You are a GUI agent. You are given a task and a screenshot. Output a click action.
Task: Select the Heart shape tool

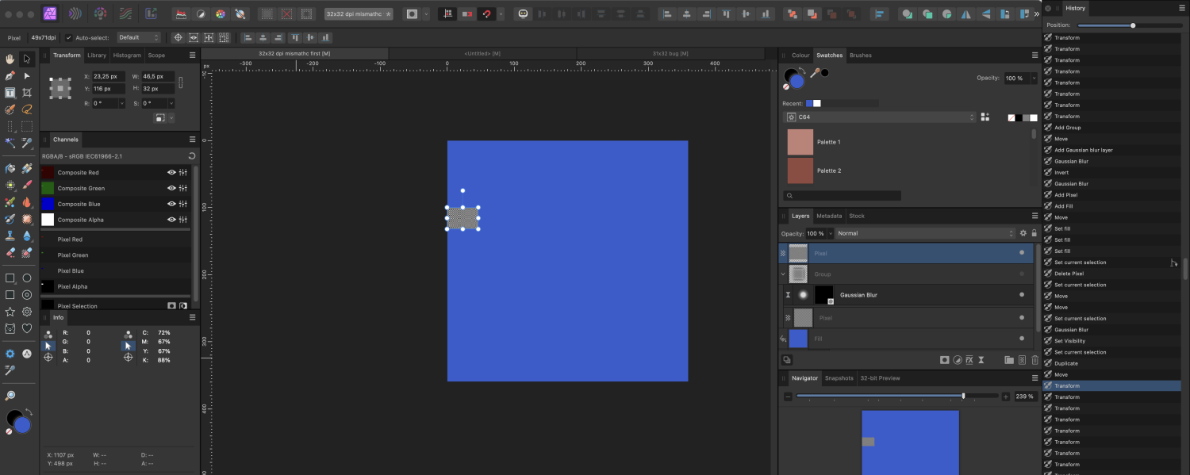[26, 327]
